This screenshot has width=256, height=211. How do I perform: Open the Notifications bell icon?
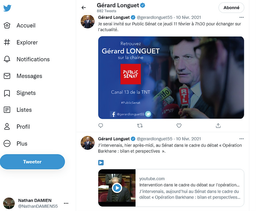[7, 59]
